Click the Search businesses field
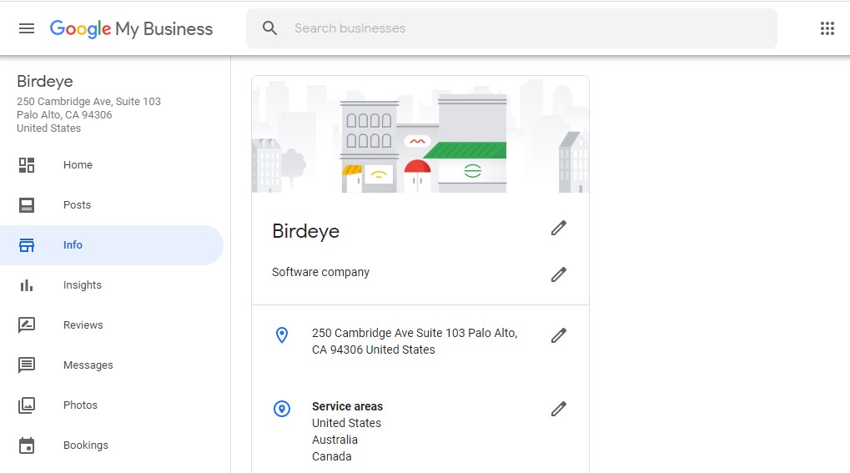Screen dimensions: 850x473 pos(511,28)
